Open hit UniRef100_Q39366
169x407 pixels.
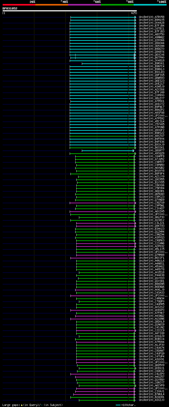point(152,40)
